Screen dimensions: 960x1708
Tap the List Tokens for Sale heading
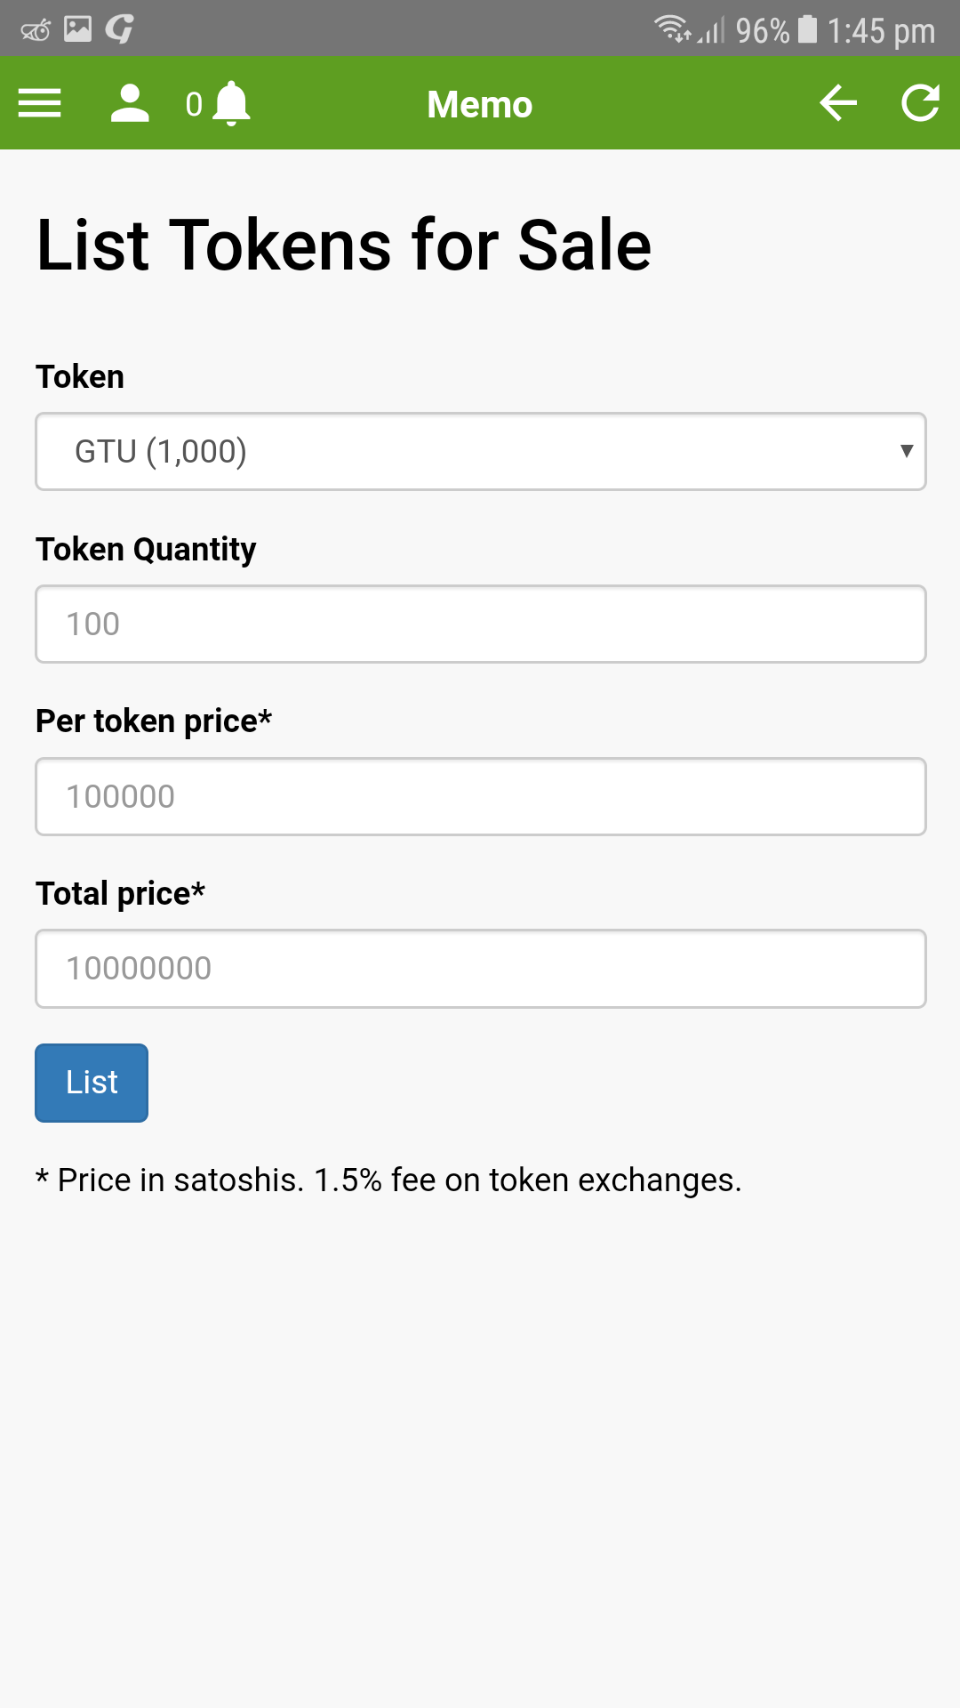pos(344,245)
